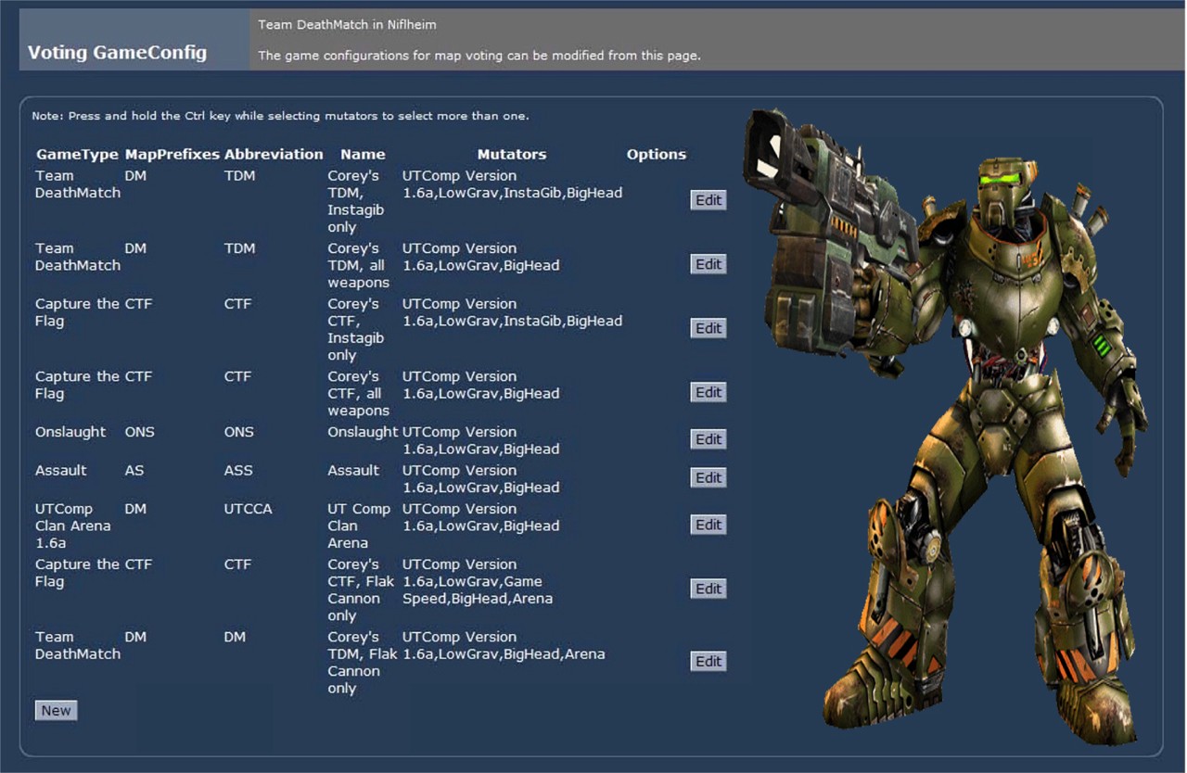Edit Corey's CTF, Flak Cannon only config

coord(708,589)
